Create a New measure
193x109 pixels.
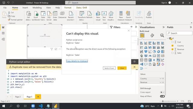pyautogui.click(x=121, y=16)
